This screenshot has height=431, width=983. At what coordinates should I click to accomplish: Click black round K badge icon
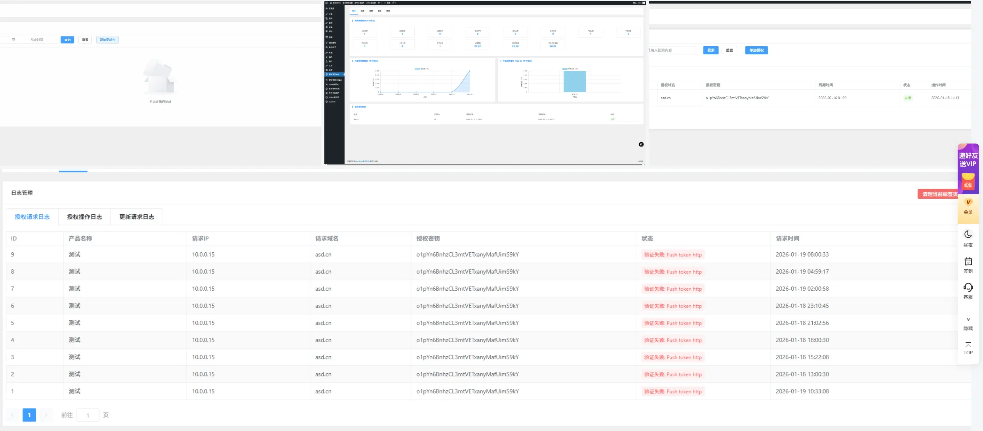pyautogui.click(x=641, y=144)
